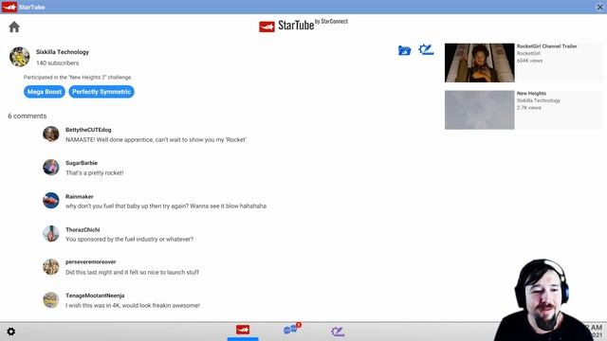This screenshot has width=607, height=341.
Task: Click the Mega Boost badge
Action: pyautogui.click(x=45, y=92)
